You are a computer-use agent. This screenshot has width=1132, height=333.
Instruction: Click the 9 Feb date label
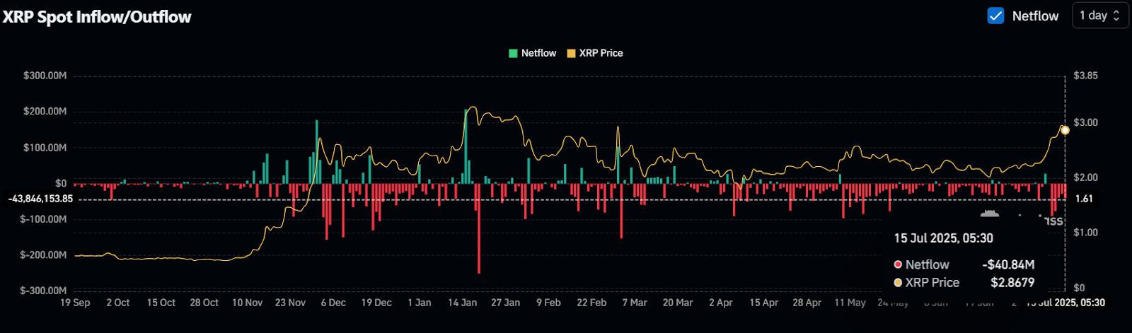548,303
